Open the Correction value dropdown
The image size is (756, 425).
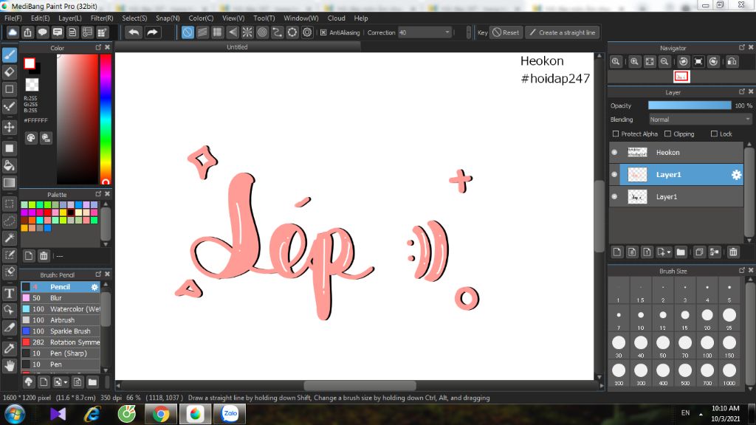coord(425,32)
